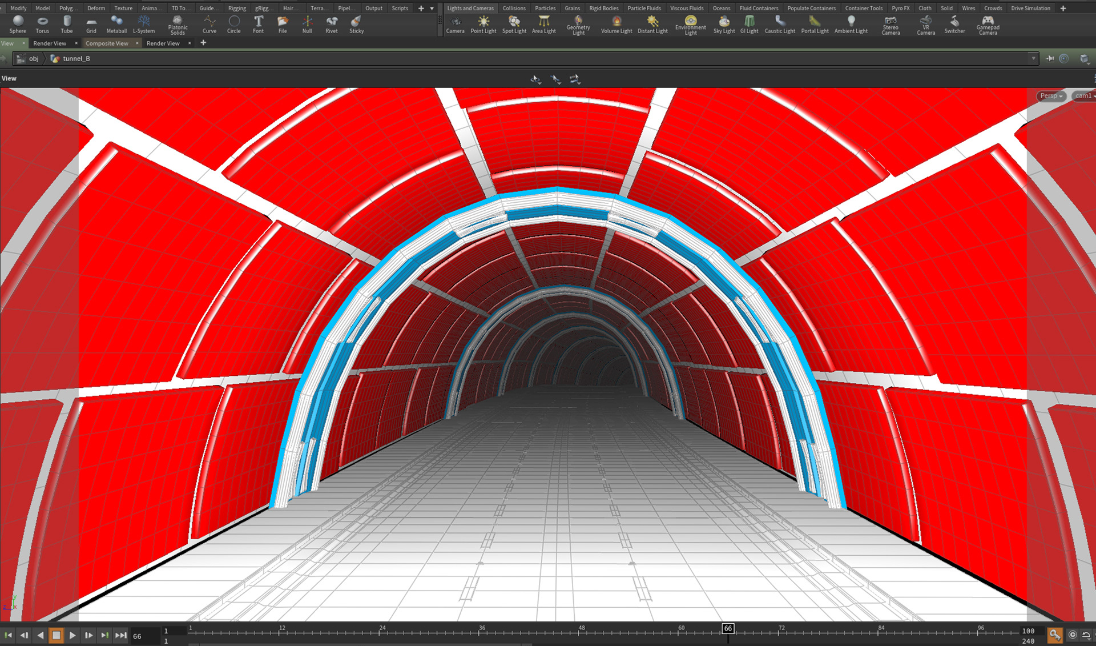Create a Circle primitive

point(234,25)
